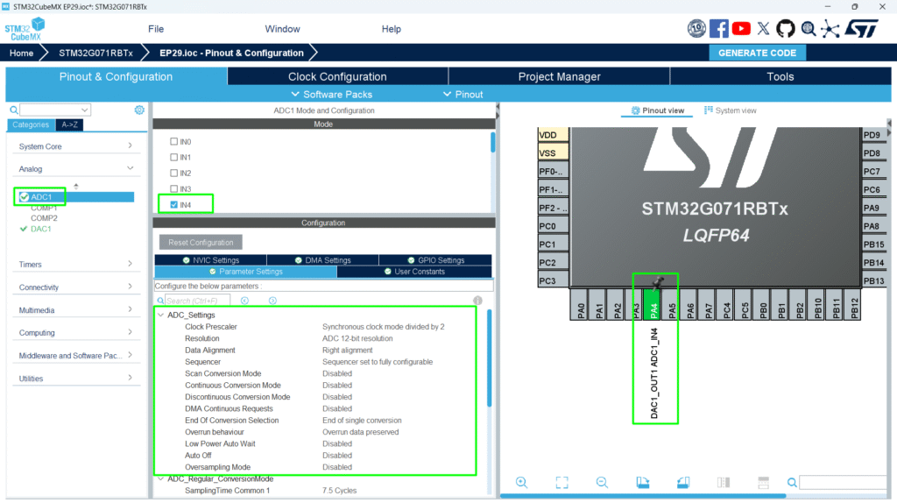Click the pin search field below chip
This screenshot has height=503, width=897.
[x=845, y=483]
